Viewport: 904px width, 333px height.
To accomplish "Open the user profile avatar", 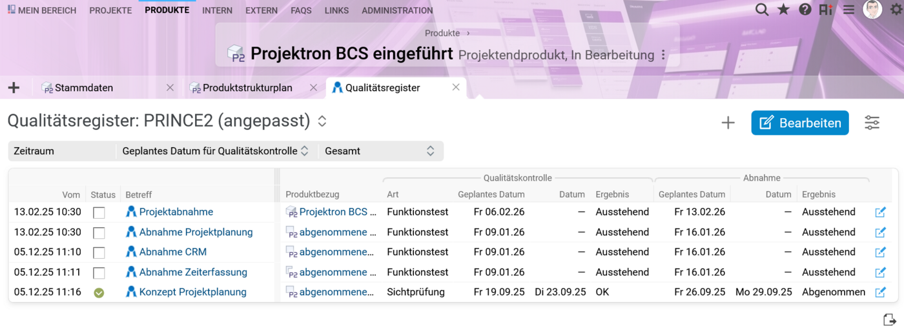I will pyautogui.click(x=872, y=9).
